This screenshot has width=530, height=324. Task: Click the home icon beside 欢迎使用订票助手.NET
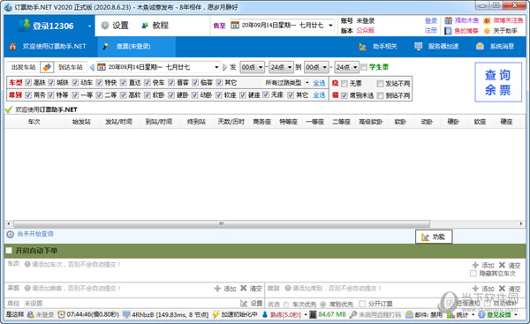(x=13, y=46)
